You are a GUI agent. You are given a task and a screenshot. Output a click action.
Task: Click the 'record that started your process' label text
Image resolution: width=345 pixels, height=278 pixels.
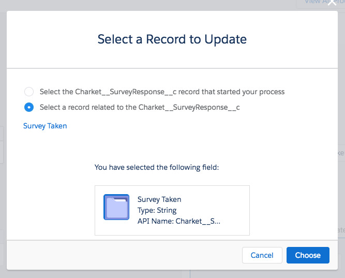coord(162,92)
